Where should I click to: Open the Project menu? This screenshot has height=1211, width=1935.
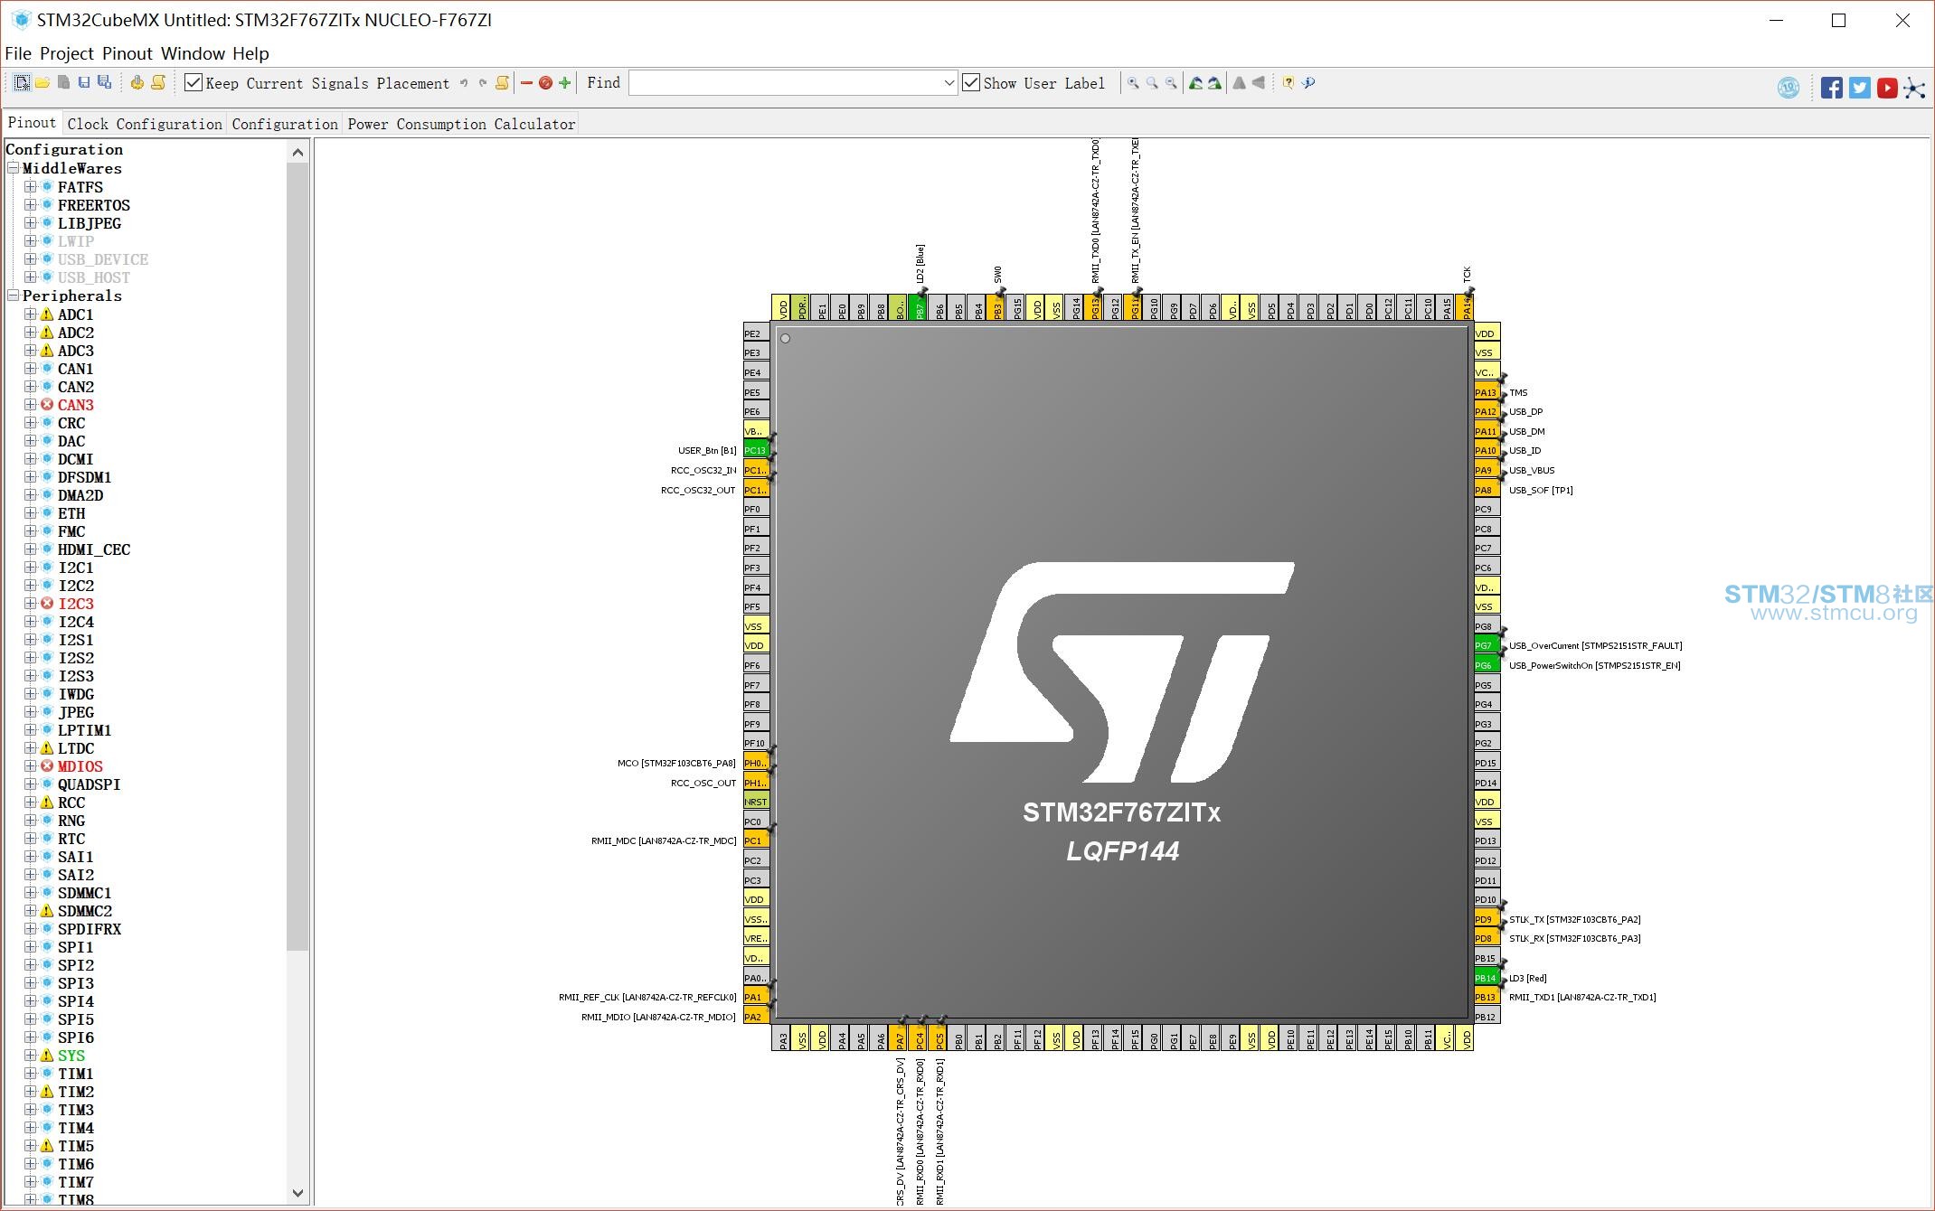[x=67, y=53]
